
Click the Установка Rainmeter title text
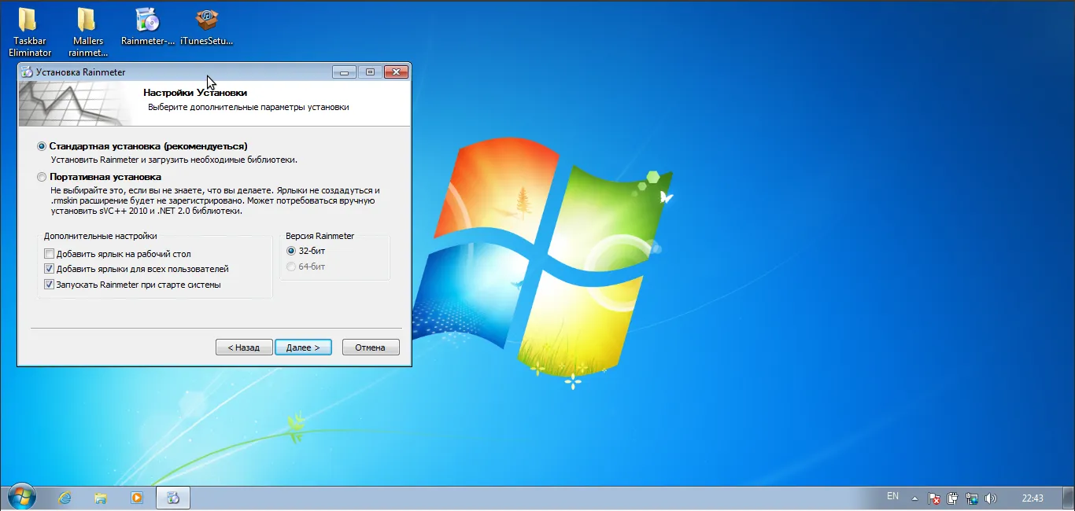[x=81, y=72]
